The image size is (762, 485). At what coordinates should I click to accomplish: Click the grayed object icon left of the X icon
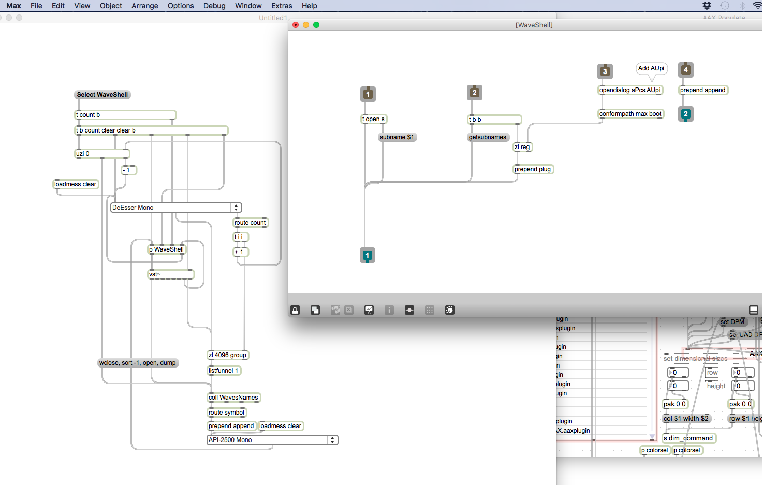[335, 310]
